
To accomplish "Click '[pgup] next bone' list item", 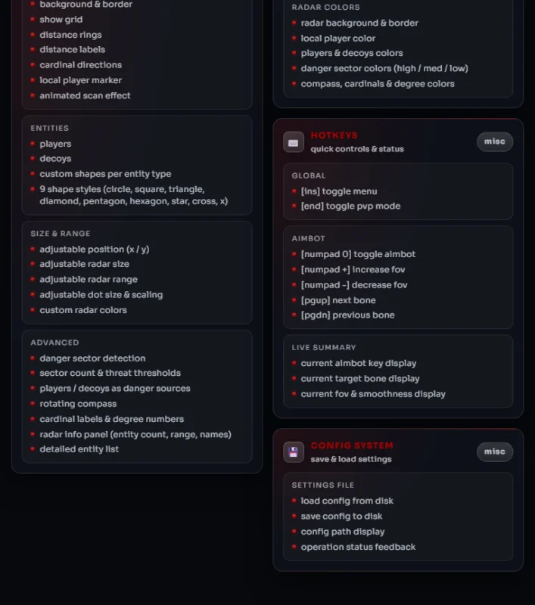I will [x=338, y=300].
